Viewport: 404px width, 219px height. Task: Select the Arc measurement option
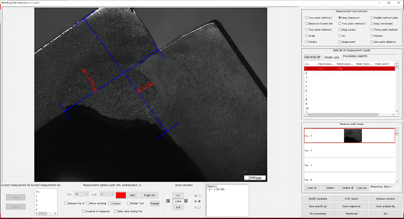tap(339, 36)
